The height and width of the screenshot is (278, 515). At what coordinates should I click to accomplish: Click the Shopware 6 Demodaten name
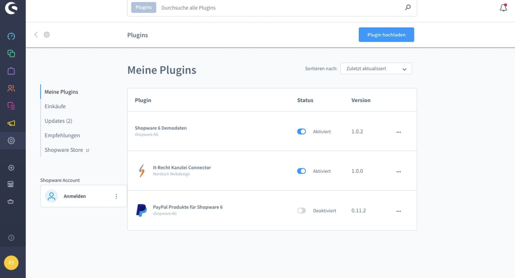point(161,128)
